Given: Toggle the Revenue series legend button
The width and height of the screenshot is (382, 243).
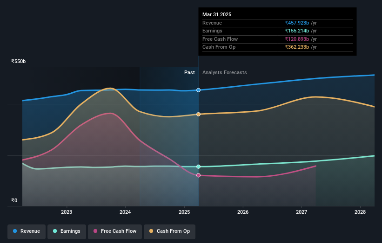Looking at the screenshot, I should pos(27,231).
